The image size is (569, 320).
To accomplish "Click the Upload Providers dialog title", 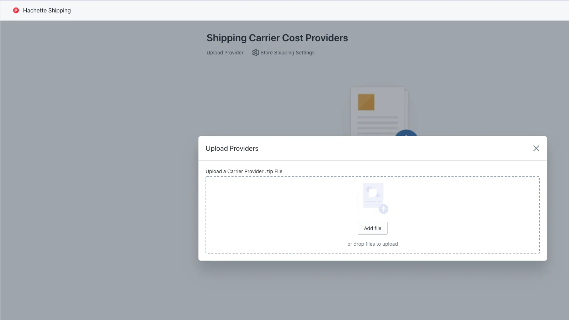I will (232, 148).
